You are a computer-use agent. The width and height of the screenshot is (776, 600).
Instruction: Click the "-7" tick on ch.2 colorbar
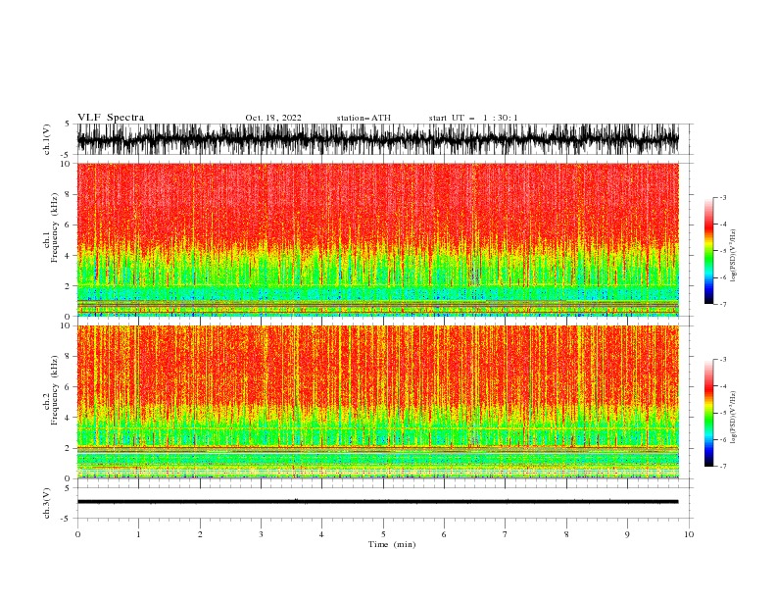pos(723,467)
